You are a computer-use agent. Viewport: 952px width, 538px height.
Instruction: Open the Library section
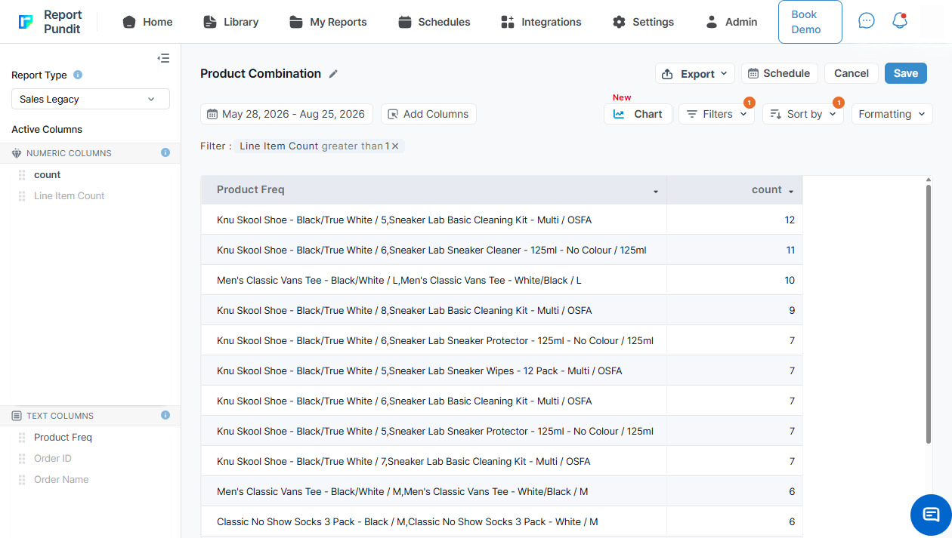[230, 22]
